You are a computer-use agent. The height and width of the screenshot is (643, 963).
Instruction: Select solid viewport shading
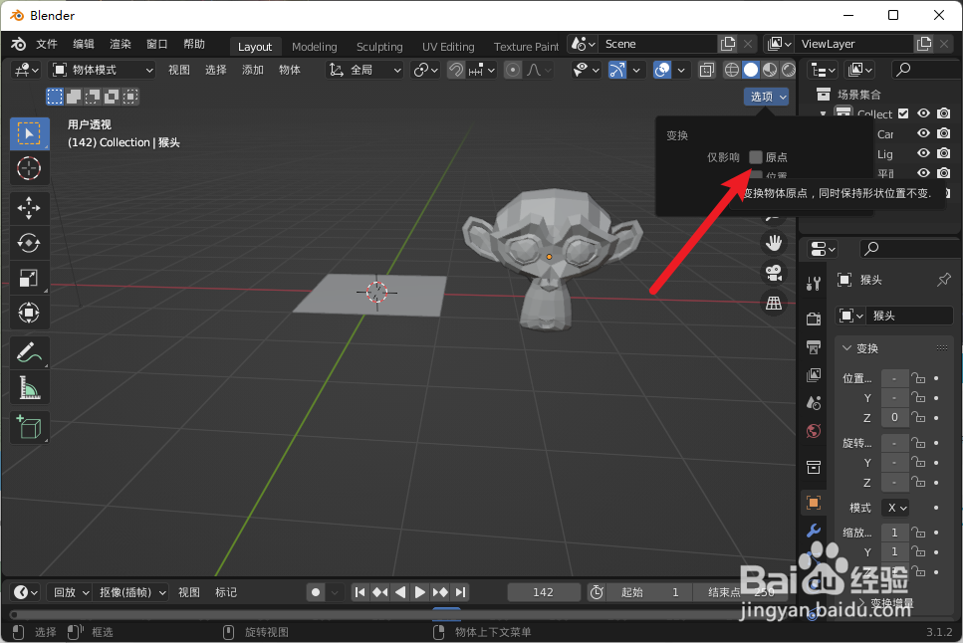coord(751,70)
